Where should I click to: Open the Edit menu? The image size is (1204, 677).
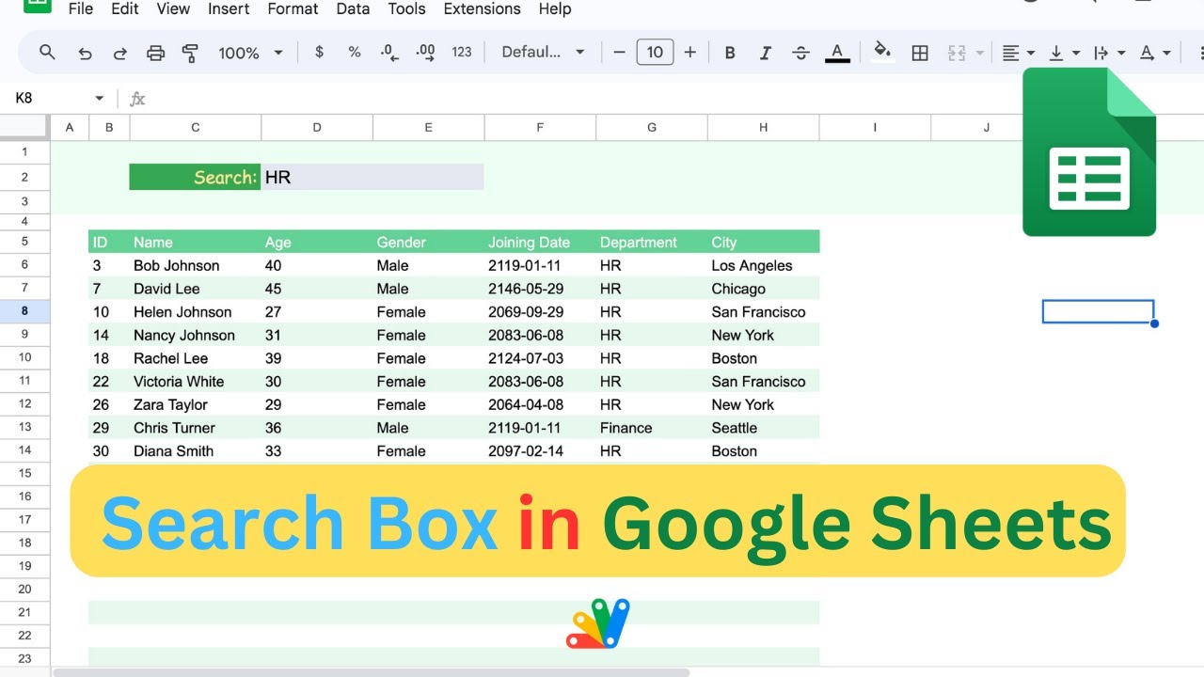pyautogui.click(x=125, y=8)
